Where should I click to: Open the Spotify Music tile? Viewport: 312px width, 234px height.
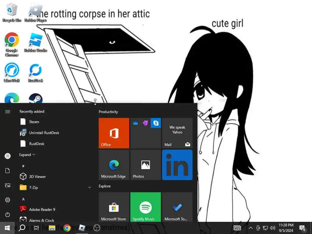tap(145, 207)
